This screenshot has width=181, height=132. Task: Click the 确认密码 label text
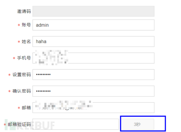coord(22,91)
